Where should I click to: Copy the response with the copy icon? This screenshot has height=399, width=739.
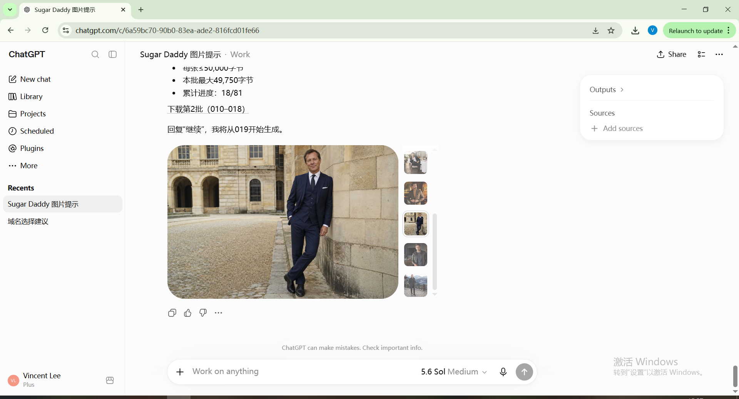pyautogui.click(x=172, y=313)
